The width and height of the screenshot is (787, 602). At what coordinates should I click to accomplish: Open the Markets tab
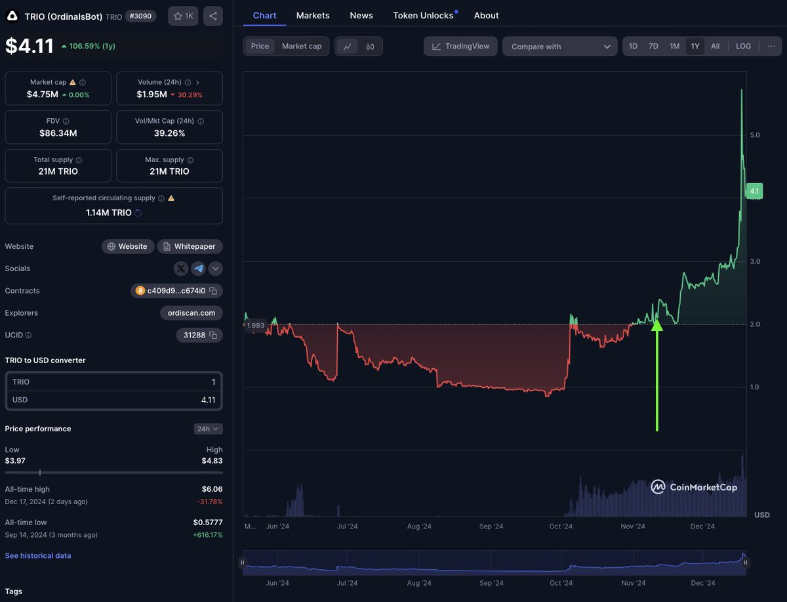(x=313, y=15)
